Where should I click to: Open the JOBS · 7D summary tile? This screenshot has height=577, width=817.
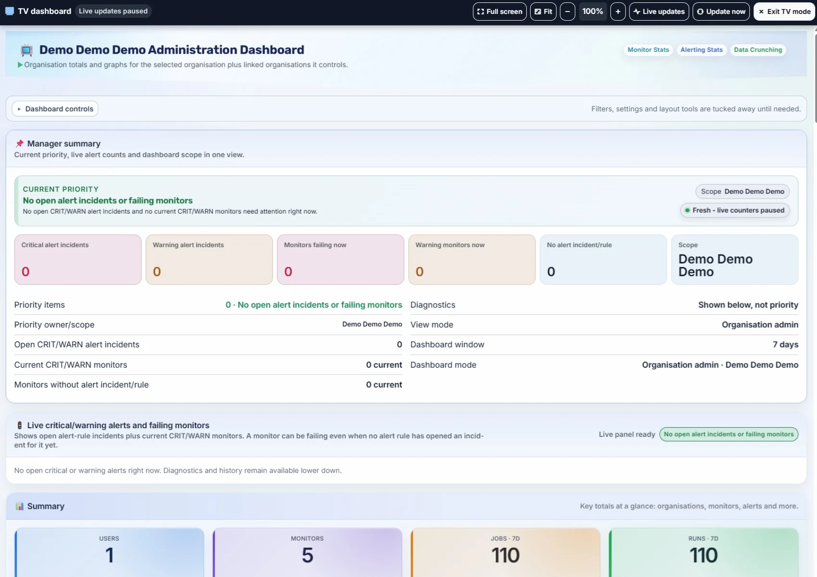coord(506,553)
